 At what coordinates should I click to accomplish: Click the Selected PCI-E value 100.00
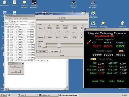click(x=75, y=37)
